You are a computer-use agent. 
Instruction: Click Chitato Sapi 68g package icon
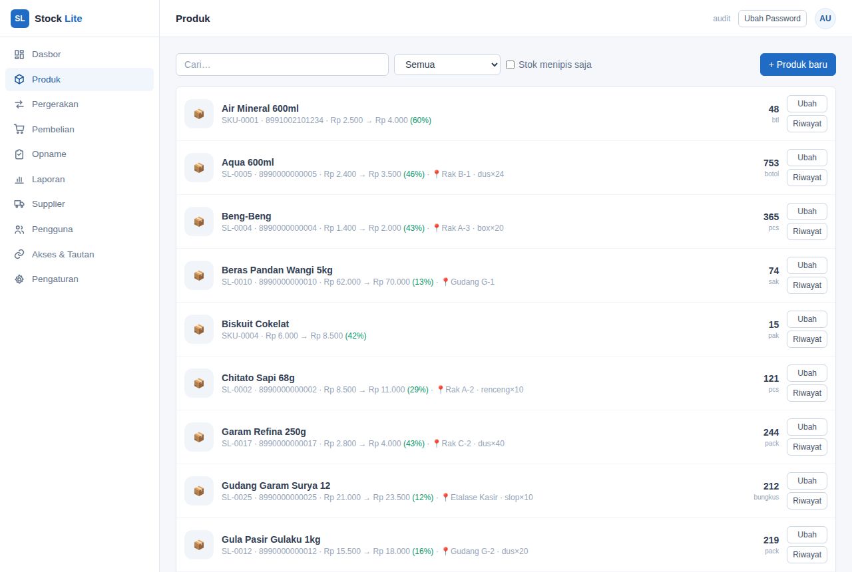pyautogui.click(x=199, y=383)
